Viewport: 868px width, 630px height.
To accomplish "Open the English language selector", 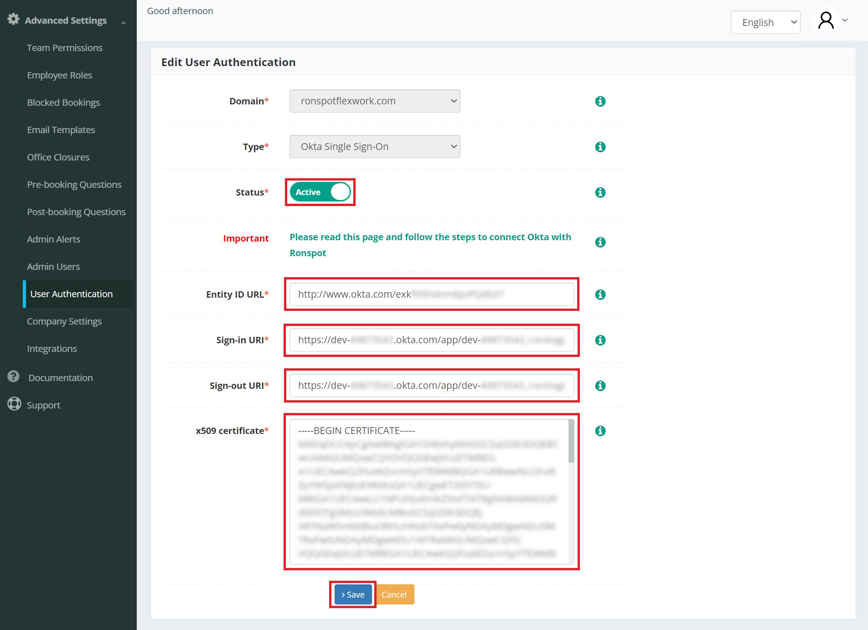I will (765, 22).
